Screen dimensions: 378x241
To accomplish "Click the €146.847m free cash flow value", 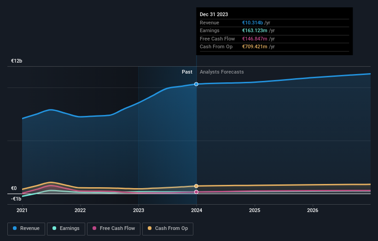I will point(255,39).
